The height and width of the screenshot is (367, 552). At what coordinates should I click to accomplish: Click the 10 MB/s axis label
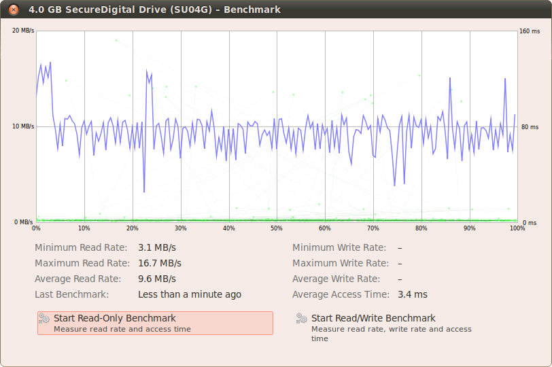[x=23, y=126]
